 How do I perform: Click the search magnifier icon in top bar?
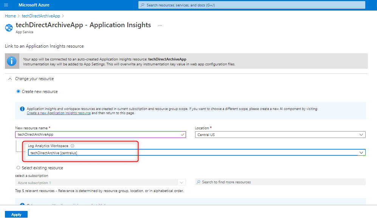click(143, 5)
